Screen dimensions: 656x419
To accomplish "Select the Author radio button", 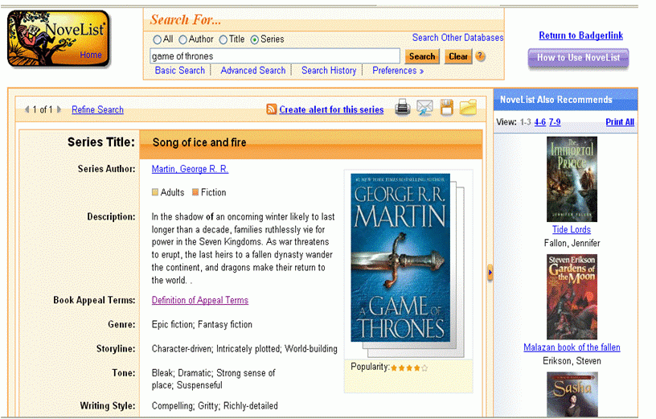I will [182, 39].
